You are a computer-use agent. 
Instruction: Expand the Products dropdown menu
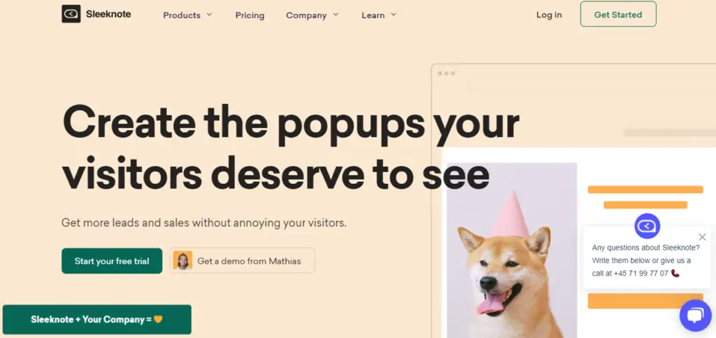pyautogui.click(x=187, y=15)
